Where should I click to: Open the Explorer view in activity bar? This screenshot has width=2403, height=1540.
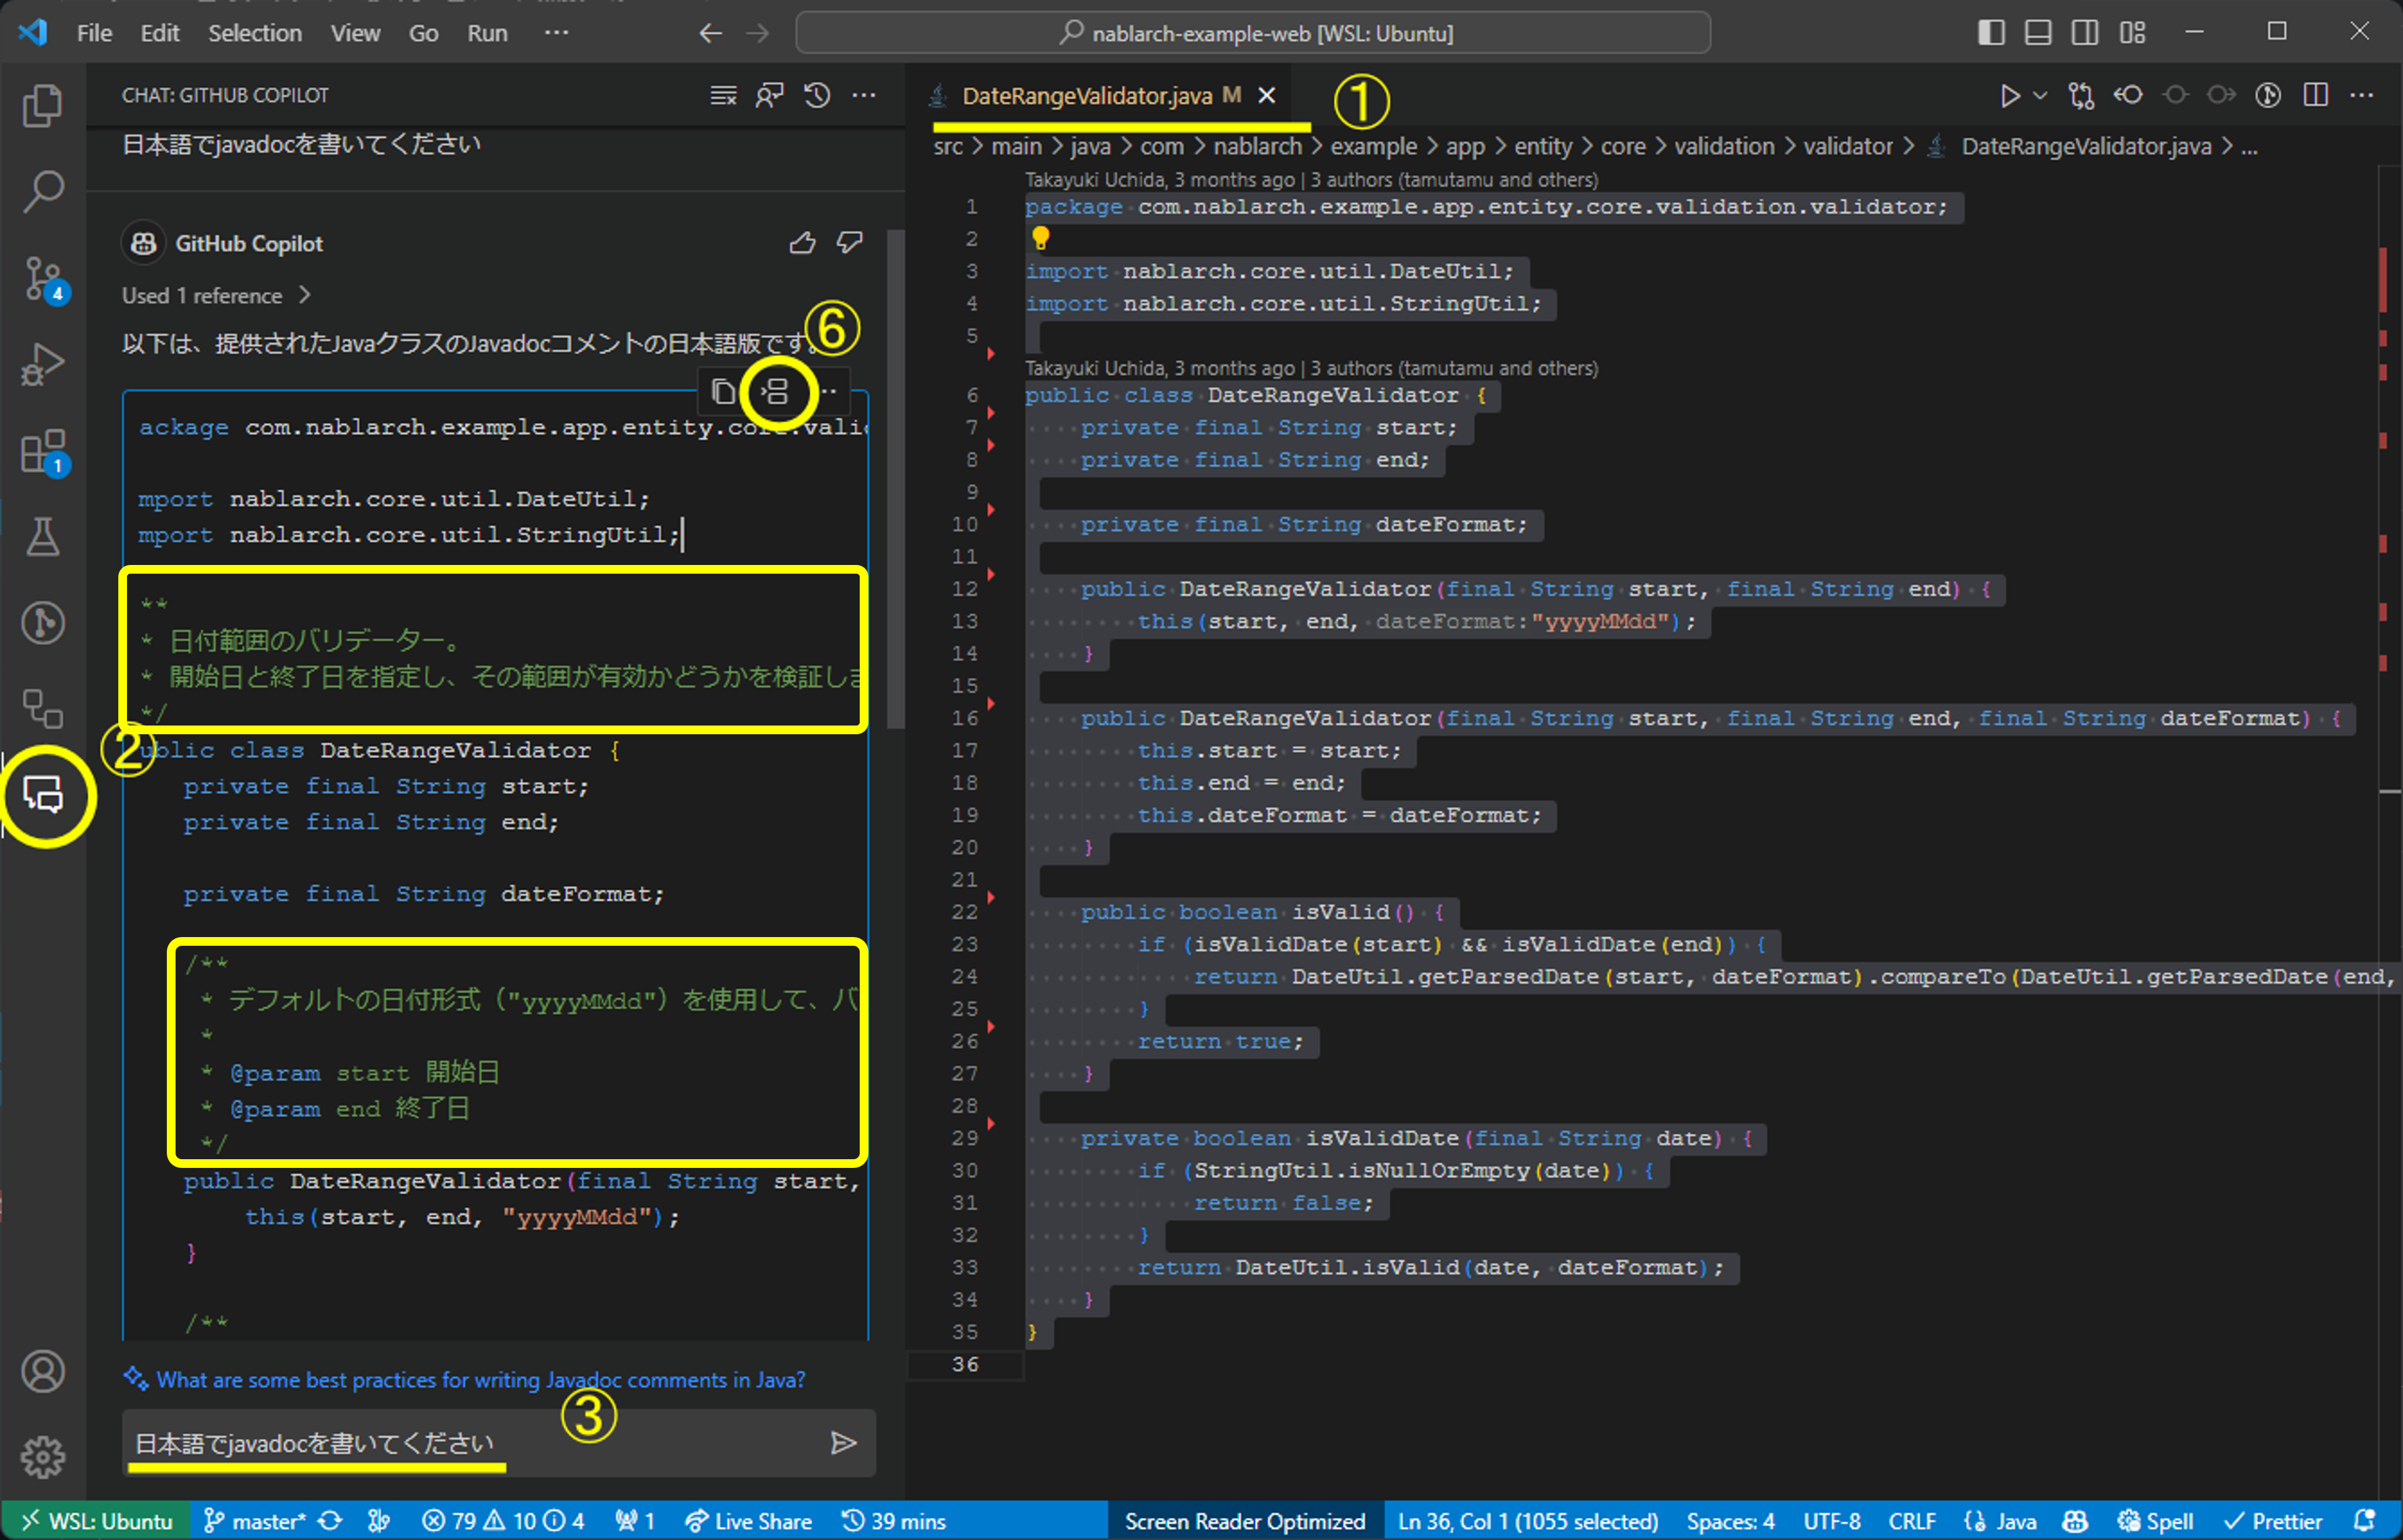click(x=42, y=105)
